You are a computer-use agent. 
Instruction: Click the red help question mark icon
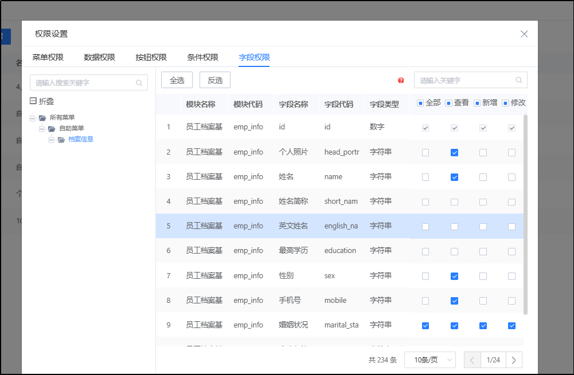pos(401,80)
